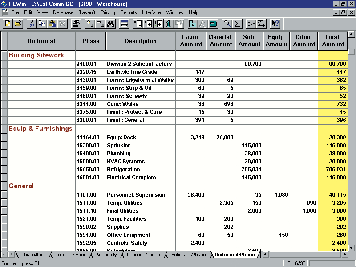Image resolution: width=356 pixels, height=267 pixels.
Task: Click the New estimate toolbar icon
Action: 8,24
